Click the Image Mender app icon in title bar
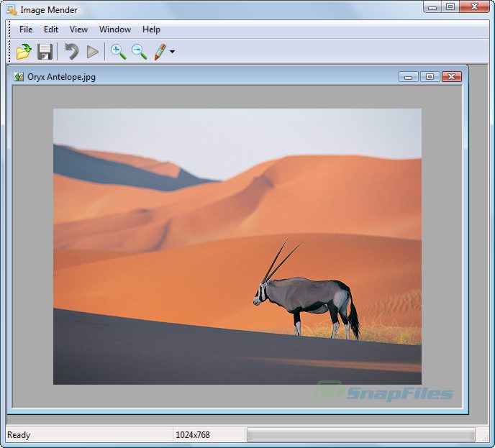The width and height of the screenshot is (495, 448). [x=12, y=10]
